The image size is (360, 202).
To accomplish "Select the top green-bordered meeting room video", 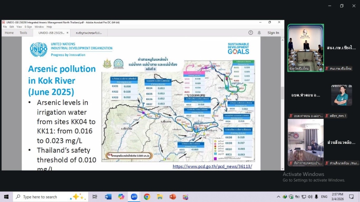I will [306, 47].
